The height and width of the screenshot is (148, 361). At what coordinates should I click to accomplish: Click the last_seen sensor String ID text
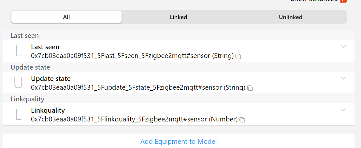click(x=132, y=56)
